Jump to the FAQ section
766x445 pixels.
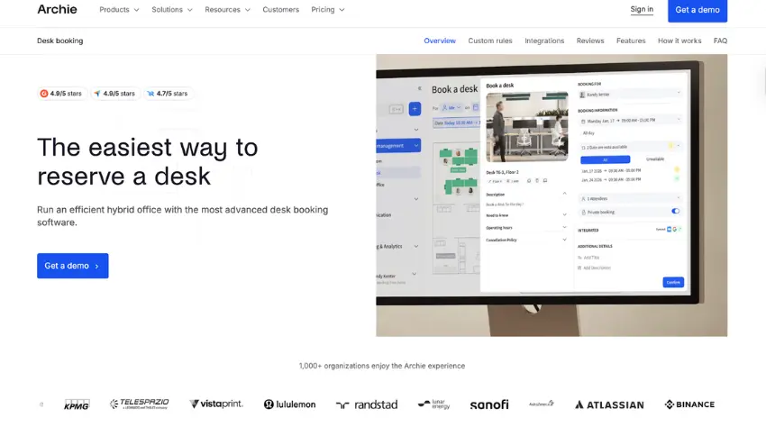(x=720, y=41)
